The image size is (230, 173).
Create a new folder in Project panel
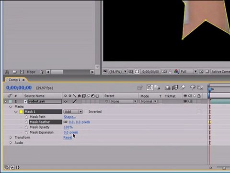tap(15, 72)
